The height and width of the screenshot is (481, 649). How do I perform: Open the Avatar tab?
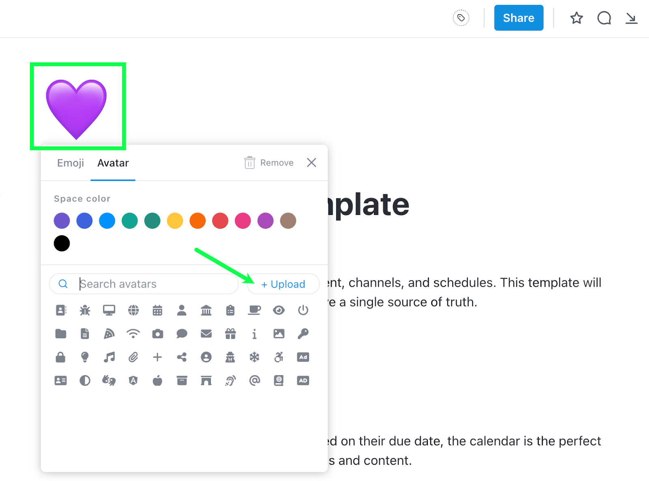click(x=113, y=163)
